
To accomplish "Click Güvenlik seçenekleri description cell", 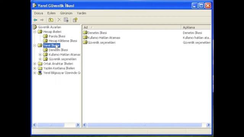I will coord(197,43).
